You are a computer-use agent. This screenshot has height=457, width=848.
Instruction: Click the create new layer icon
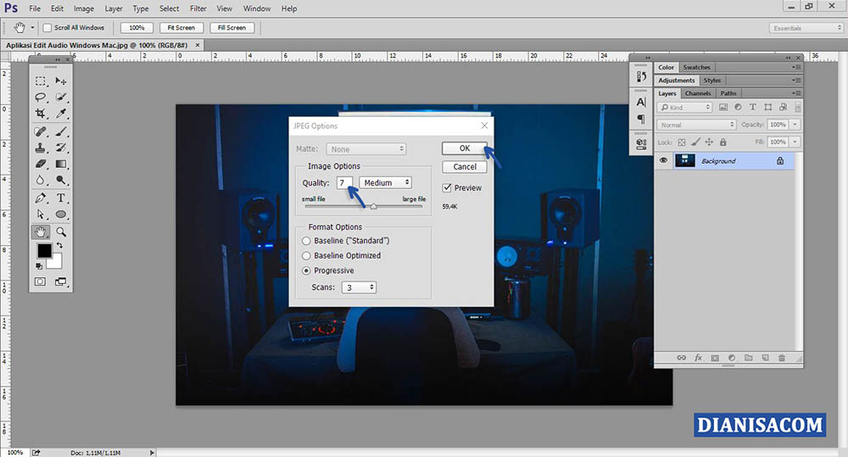(x=765, y=358)
